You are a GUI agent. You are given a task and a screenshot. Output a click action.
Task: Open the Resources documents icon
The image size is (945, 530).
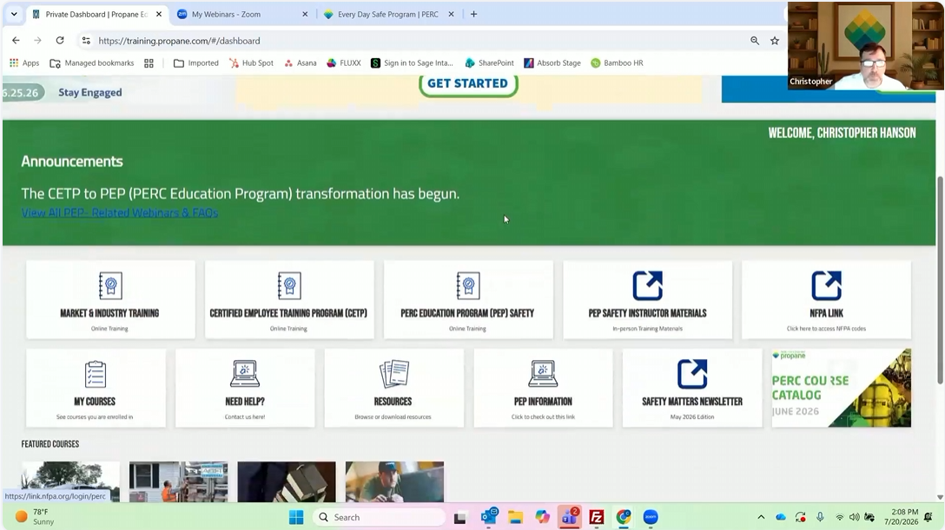[x=394, y=374]
